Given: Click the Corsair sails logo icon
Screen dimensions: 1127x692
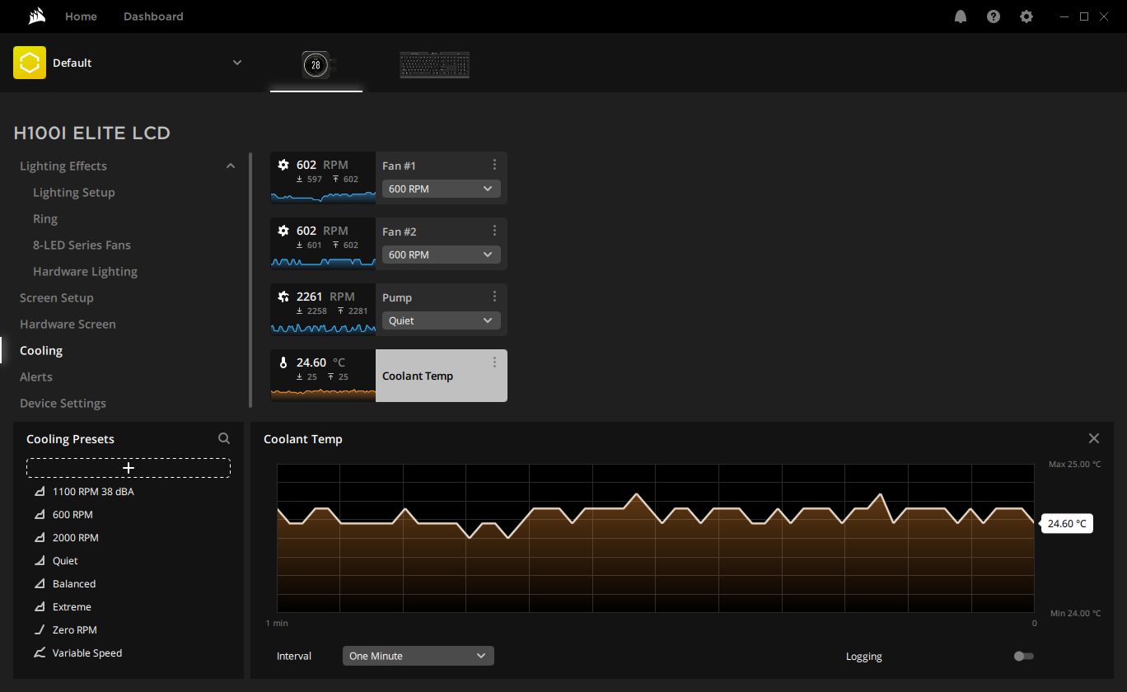Looking at the screenshot, I should point(36,16).
